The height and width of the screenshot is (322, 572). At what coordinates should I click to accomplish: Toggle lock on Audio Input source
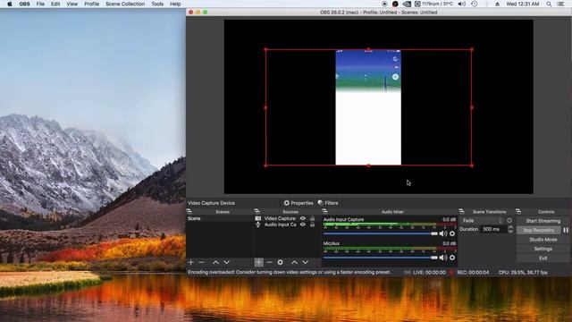312,225
